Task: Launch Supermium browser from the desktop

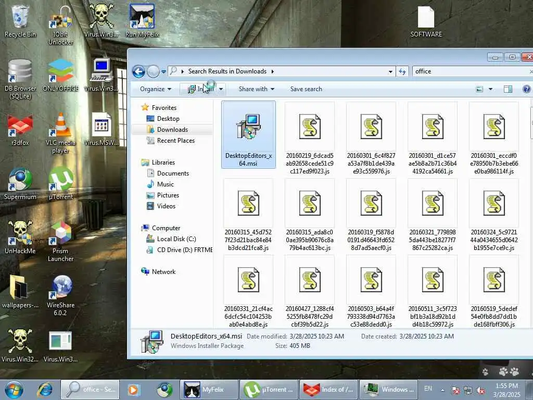Action: pyautogui.click(x=20, y=184)
